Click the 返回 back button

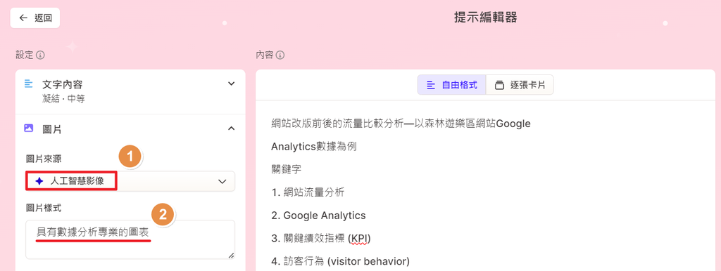coord(35,18)
